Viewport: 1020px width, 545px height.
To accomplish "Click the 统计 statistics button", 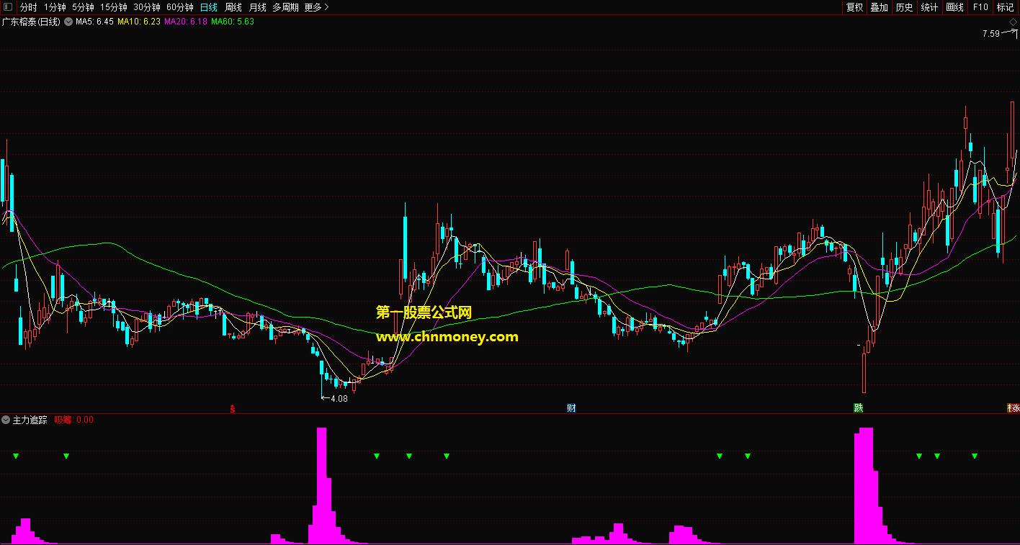I will coord(930,7).
